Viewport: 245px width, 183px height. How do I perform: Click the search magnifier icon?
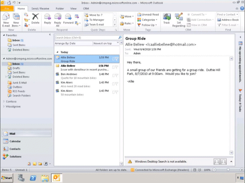pyautogui.click(x=120, y=37)
